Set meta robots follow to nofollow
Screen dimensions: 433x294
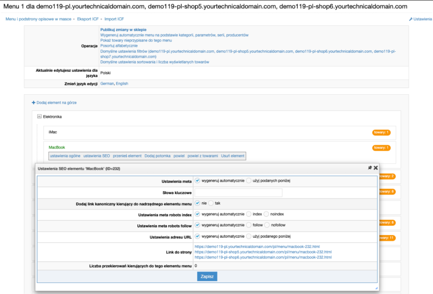pos(268,225)
